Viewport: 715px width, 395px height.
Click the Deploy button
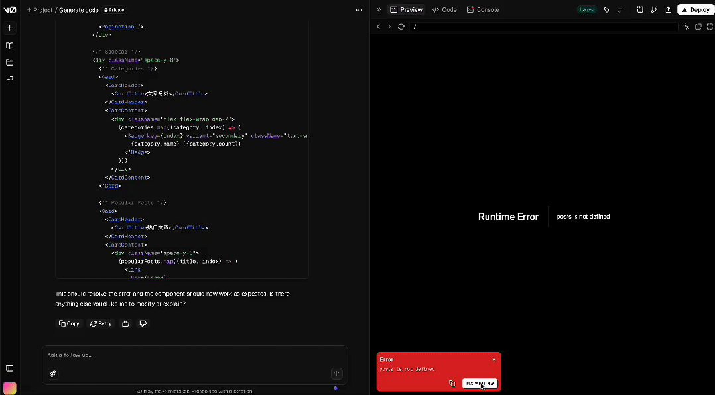(695, 10)
